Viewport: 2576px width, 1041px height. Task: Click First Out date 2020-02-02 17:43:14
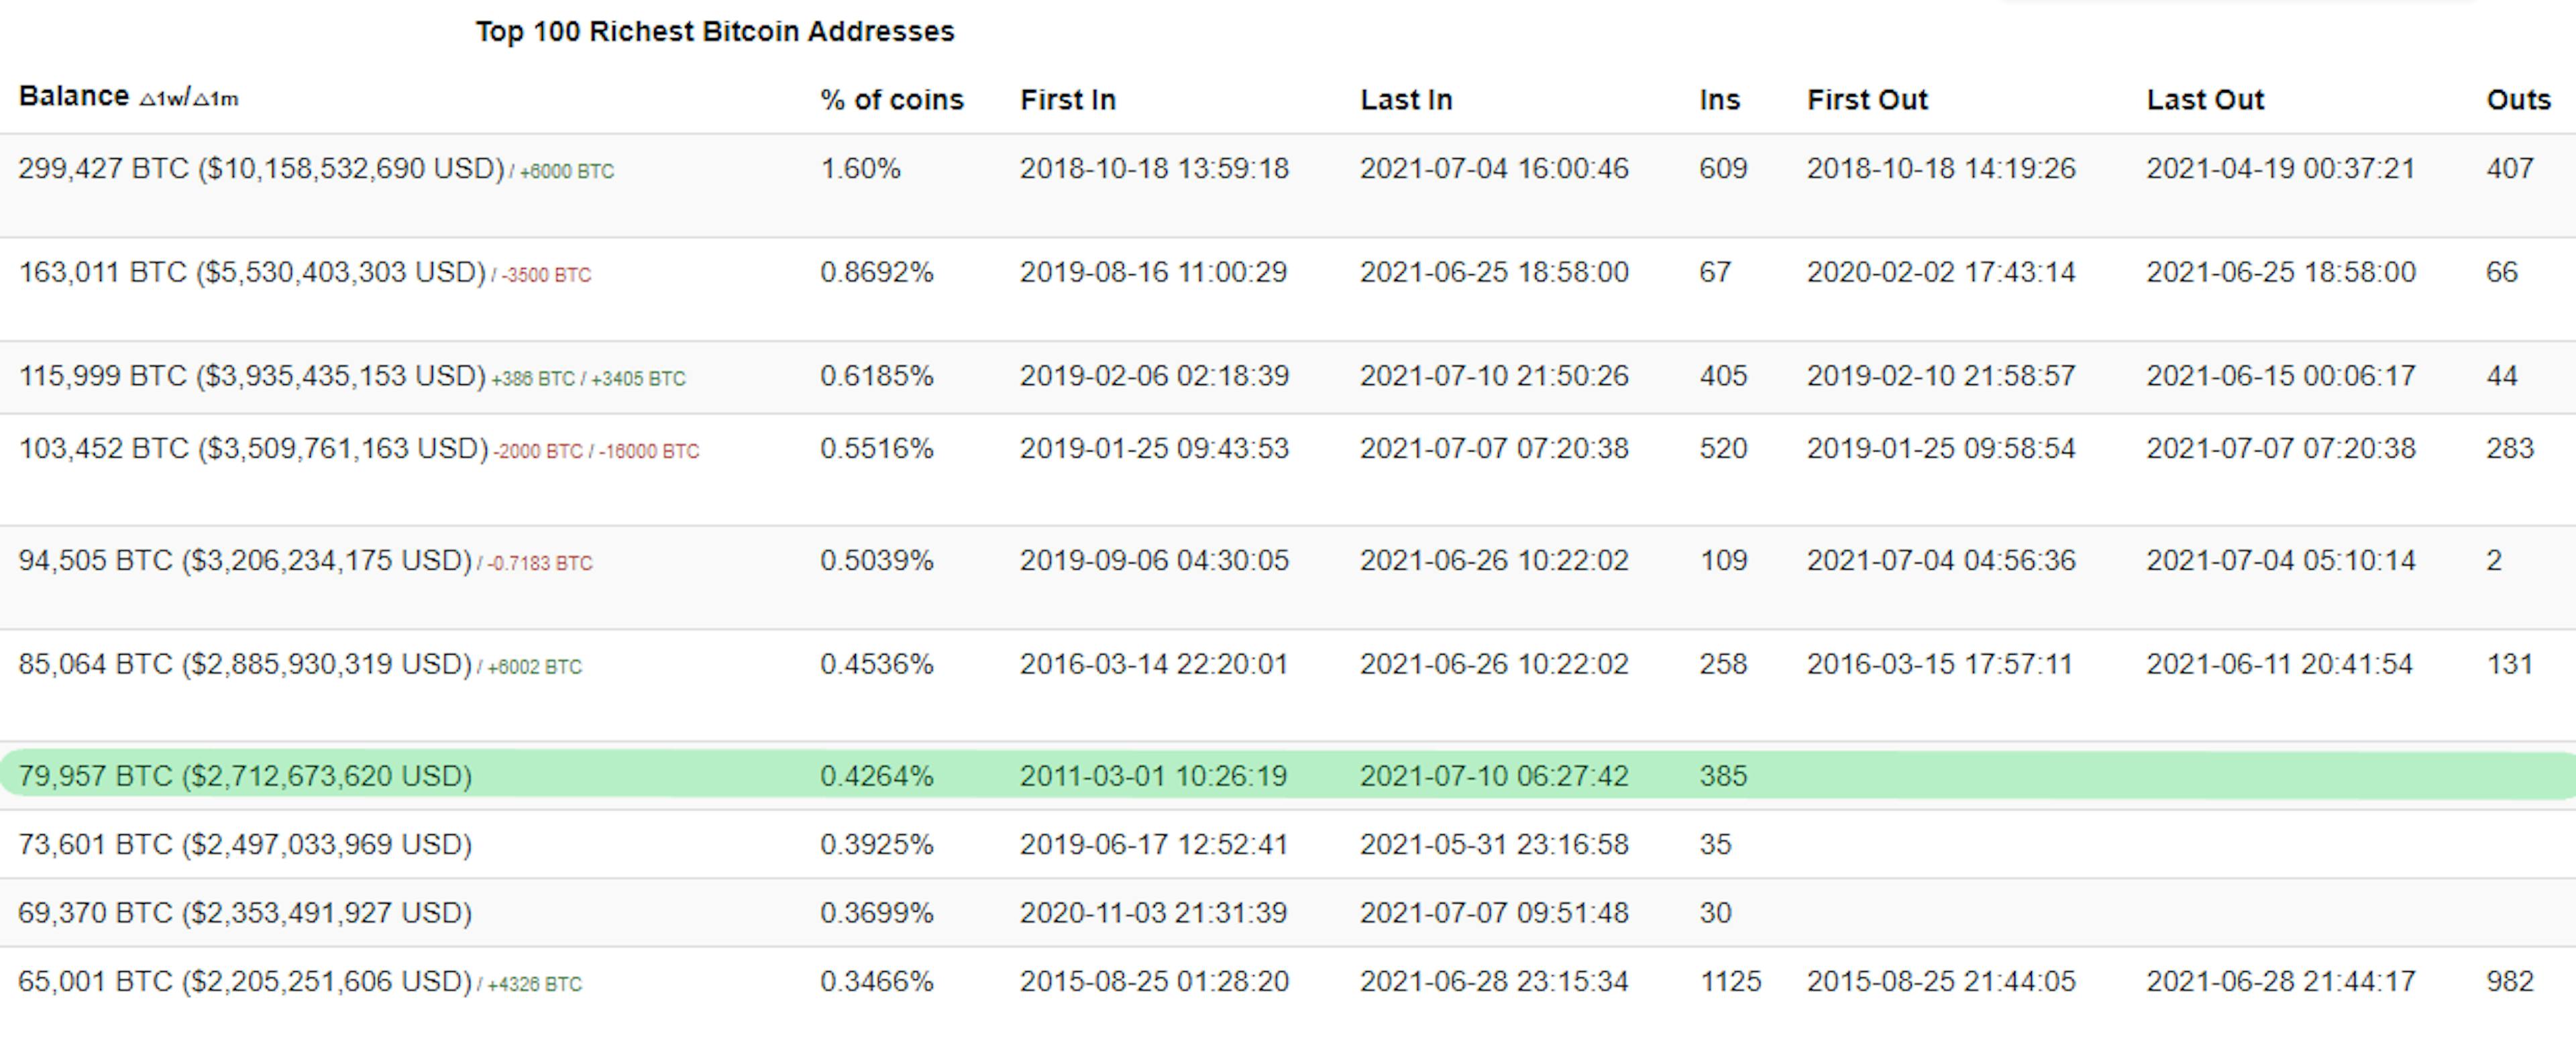1941,272
